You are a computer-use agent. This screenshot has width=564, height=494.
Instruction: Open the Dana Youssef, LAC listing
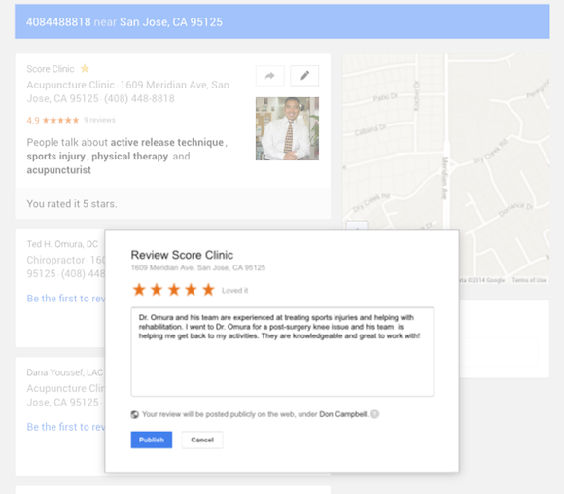coord(65,372)
